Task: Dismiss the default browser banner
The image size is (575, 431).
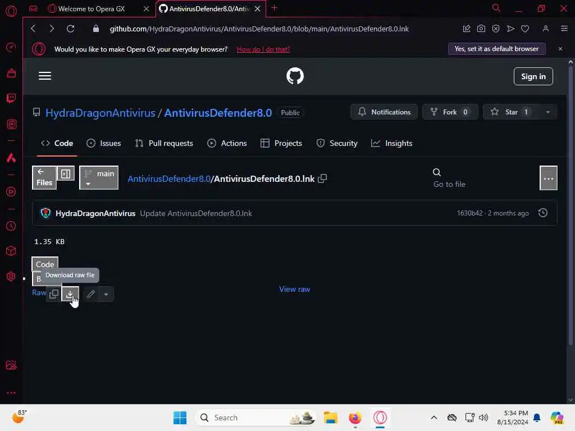Action: (560, 49)
